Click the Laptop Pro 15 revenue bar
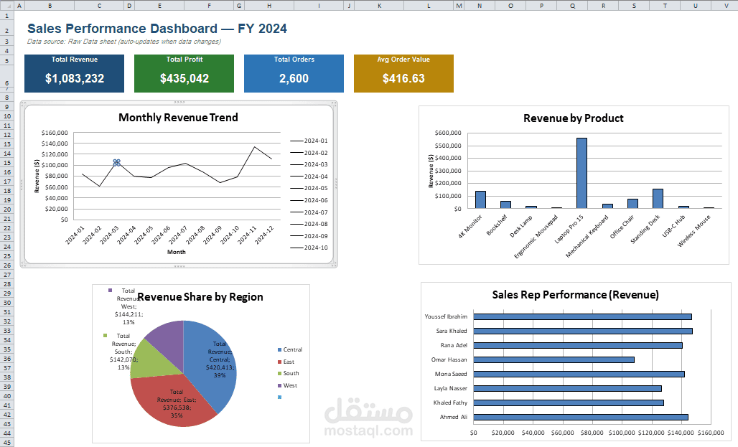The width and height of the screenshot is (738, 447). 581,173
